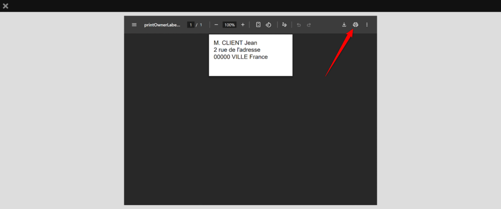The width and height of the screenshot is (501, 209).
Task: Print the owner label PDF
Action: click(x=356, y=25)
